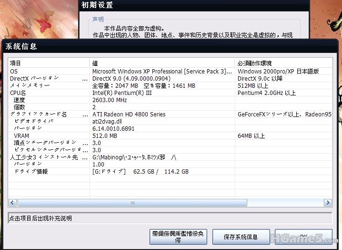Viewport: 342px width, 250px height.
Task: Click the 声明 group label in 初期设置 window
Action: pyautogui.click(x=98, y=20)
